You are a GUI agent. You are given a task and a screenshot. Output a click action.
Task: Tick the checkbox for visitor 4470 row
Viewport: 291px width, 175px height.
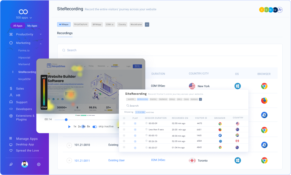click(124, 123)
